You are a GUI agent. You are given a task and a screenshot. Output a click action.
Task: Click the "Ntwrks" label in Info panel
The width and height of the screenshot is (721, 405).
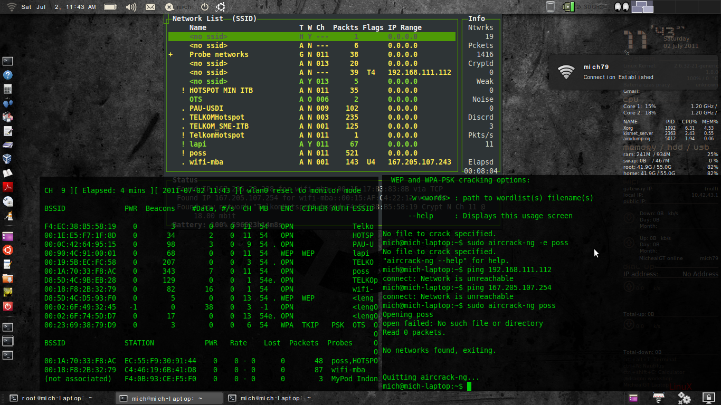481,28
